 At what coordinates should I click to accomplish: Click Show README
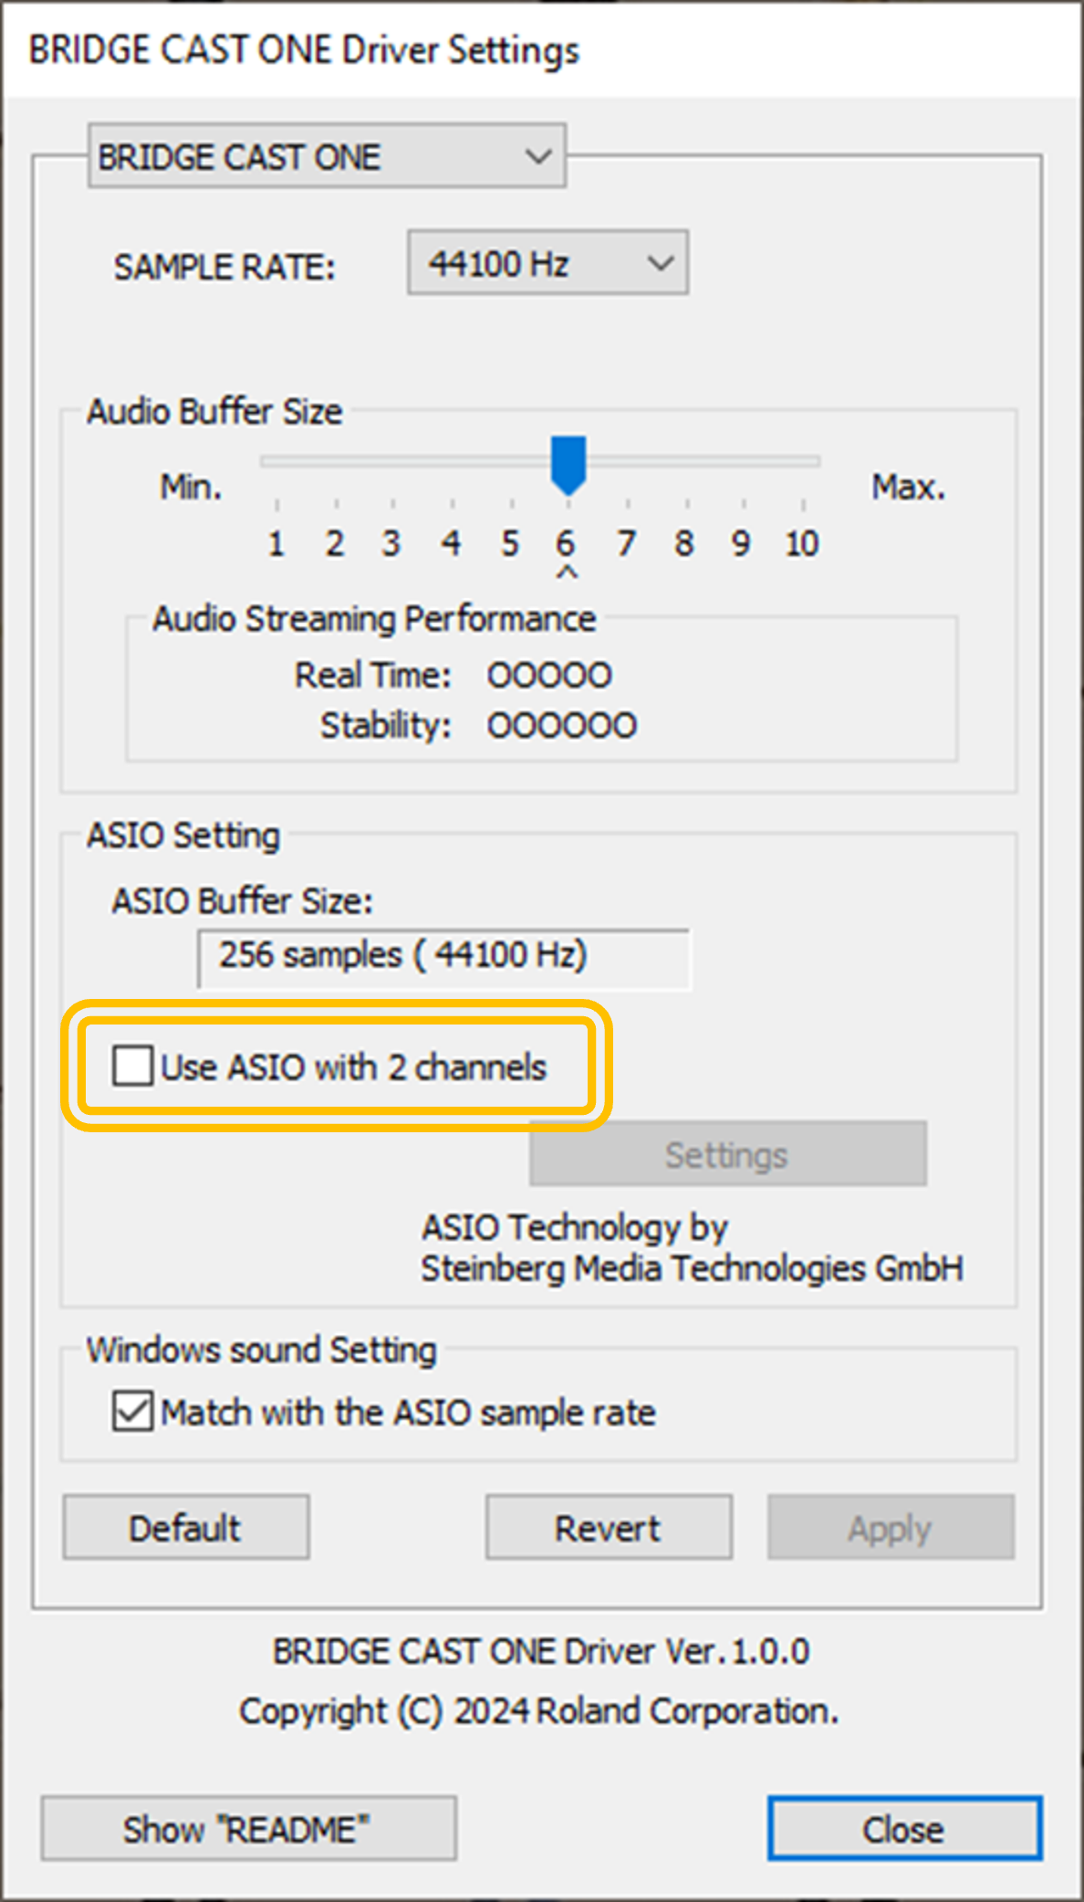click(248, 1828)
